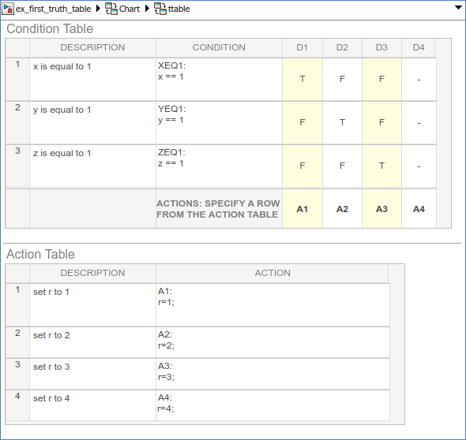Select action row number 2
Viewport: 466px width, 440px height.
[17, 343]
